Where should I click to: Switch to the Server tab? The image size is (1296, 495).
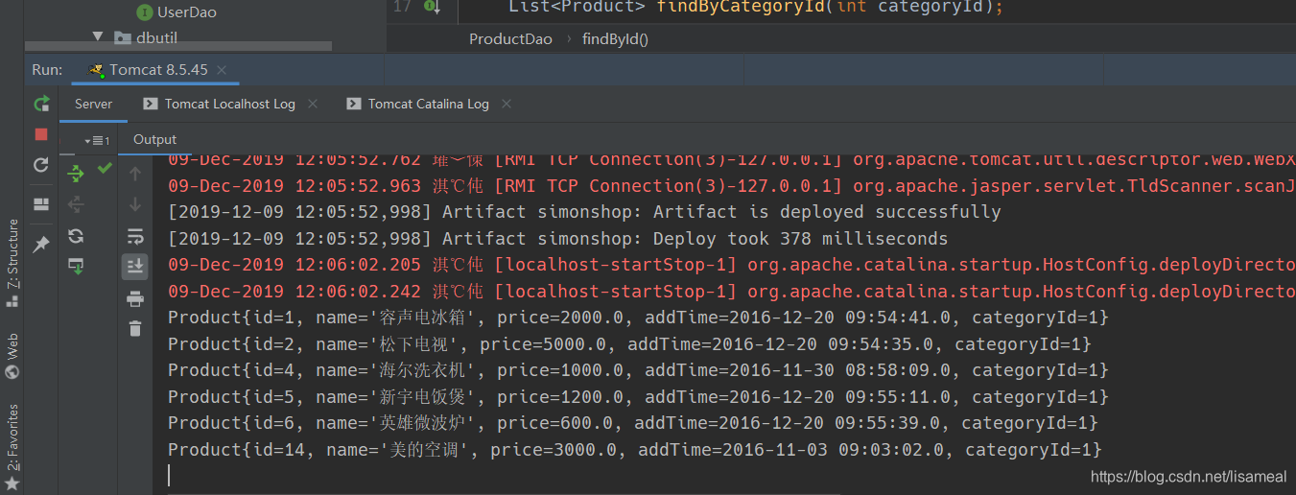click(x=93, y=104)
